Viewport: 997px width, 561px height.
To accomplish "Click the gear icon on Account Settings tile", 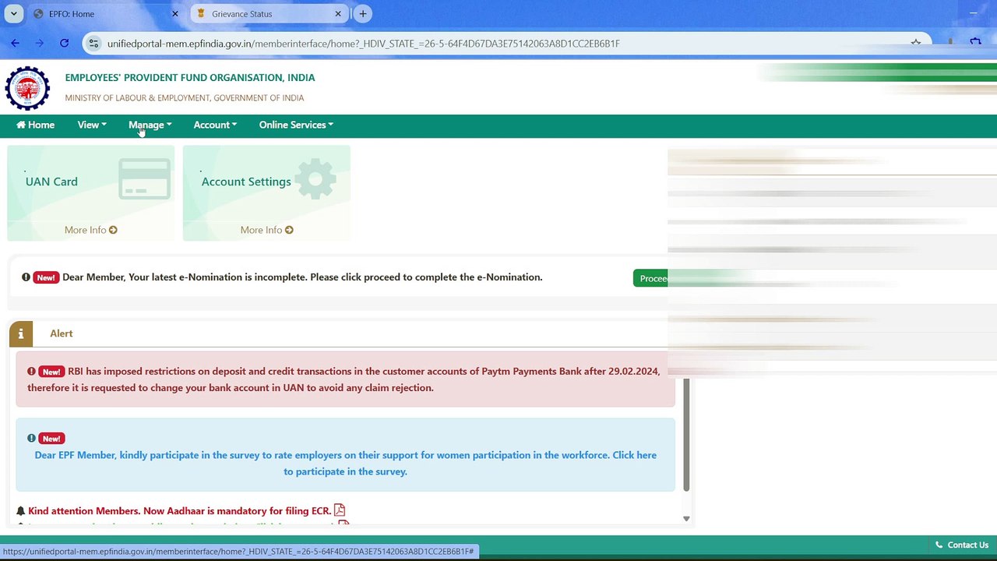I will pyautogui.click(x=315, y=179).
